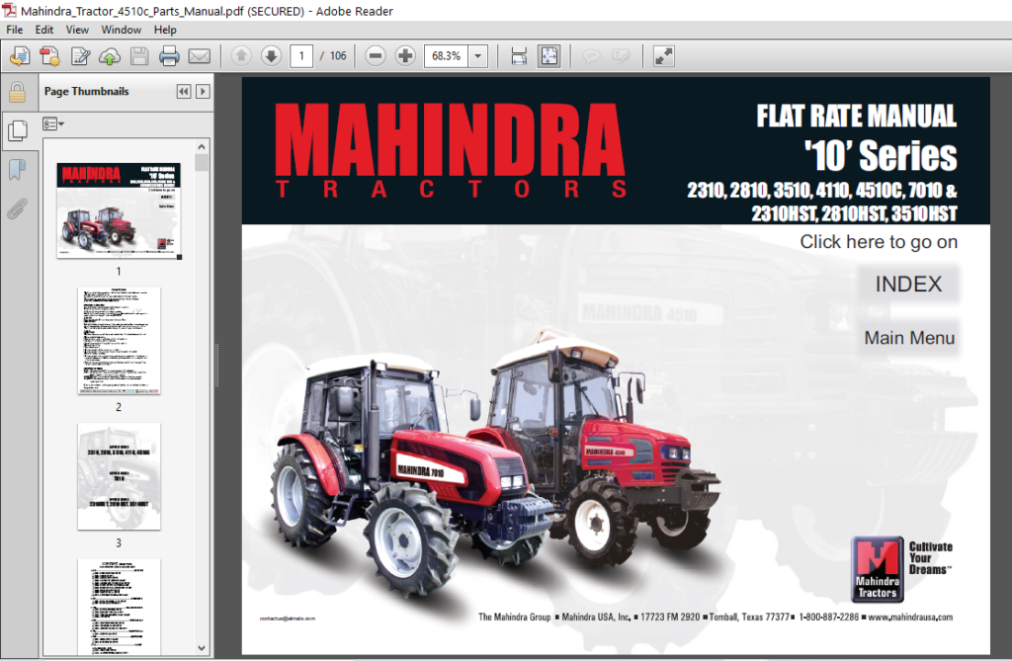Collapse the Page Thumbnails panel with double arrow
1012x661 pixels.
pos(183,92)
